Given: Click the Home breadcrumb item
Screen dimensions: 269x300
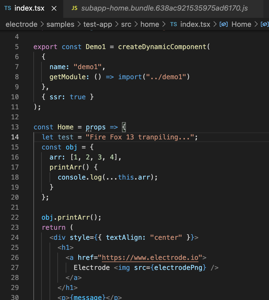Looking at the screenshot, I should point(241,24).
